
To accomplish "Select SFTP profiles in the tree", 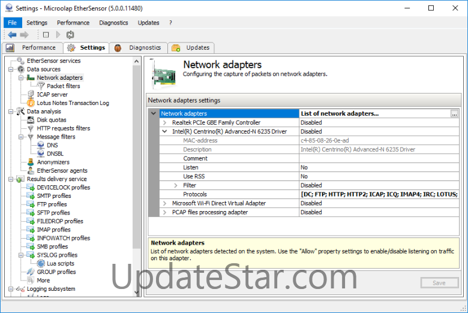I will click(x=53, y=213).
